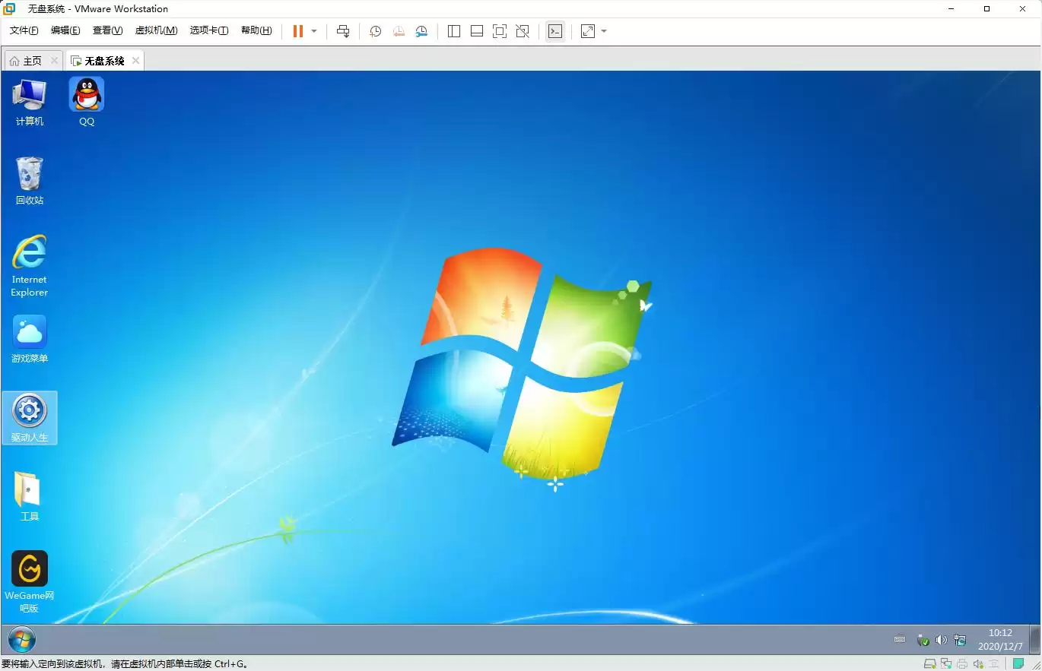Click the guest volume speaker tray icon
Screen dimensions: 1042x671
click(x=941, y=640)
